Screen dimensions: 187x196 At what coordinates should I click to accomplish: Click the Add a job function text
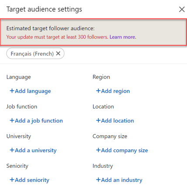tap(39, 121)
